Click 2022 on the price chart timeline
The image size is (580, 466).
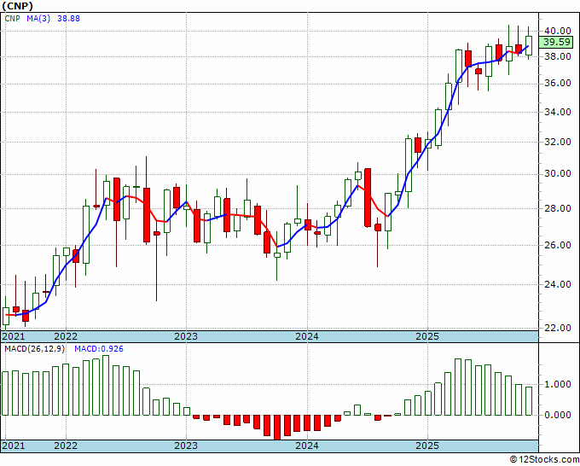click(66, 336)
